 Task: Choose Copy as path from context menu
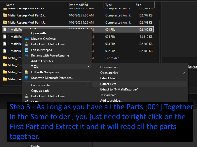click(40, 91)
